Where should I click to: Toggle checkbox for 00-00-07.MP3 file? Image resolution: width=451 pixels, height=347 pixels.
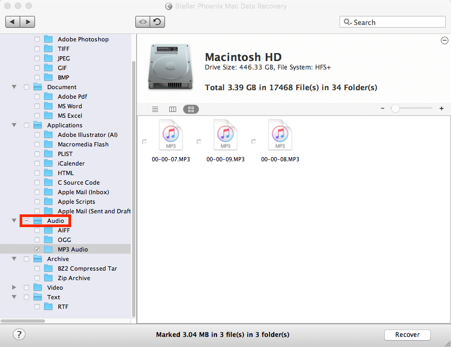[x=144, y=142]
